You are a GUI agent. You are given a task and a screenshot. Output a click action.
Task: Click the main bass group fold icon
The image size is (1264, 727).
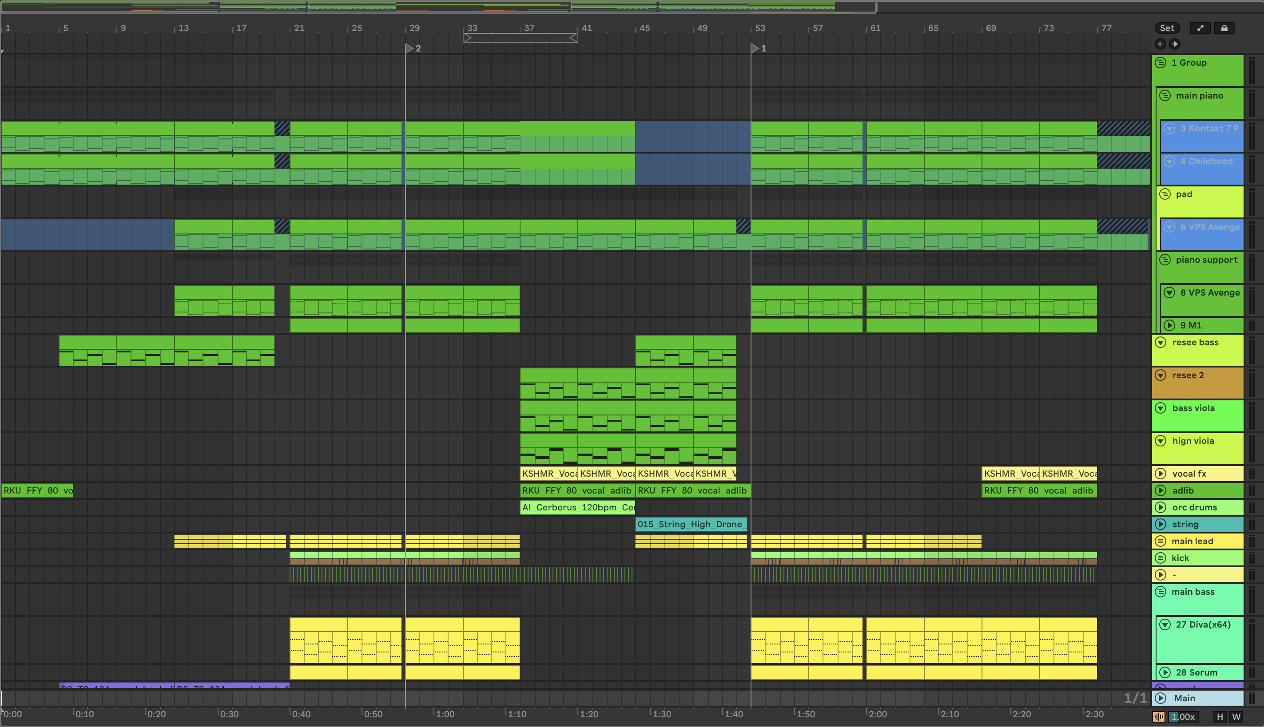(1161, 592)
